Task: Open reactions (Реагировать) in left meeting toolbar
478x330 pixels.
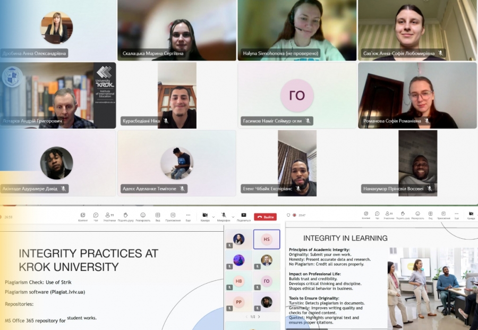Action: (143, 217)
